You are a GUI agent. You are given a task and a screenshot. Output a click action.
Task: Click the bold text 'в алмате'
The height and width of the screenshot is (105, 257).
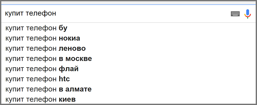click(75, 89)
